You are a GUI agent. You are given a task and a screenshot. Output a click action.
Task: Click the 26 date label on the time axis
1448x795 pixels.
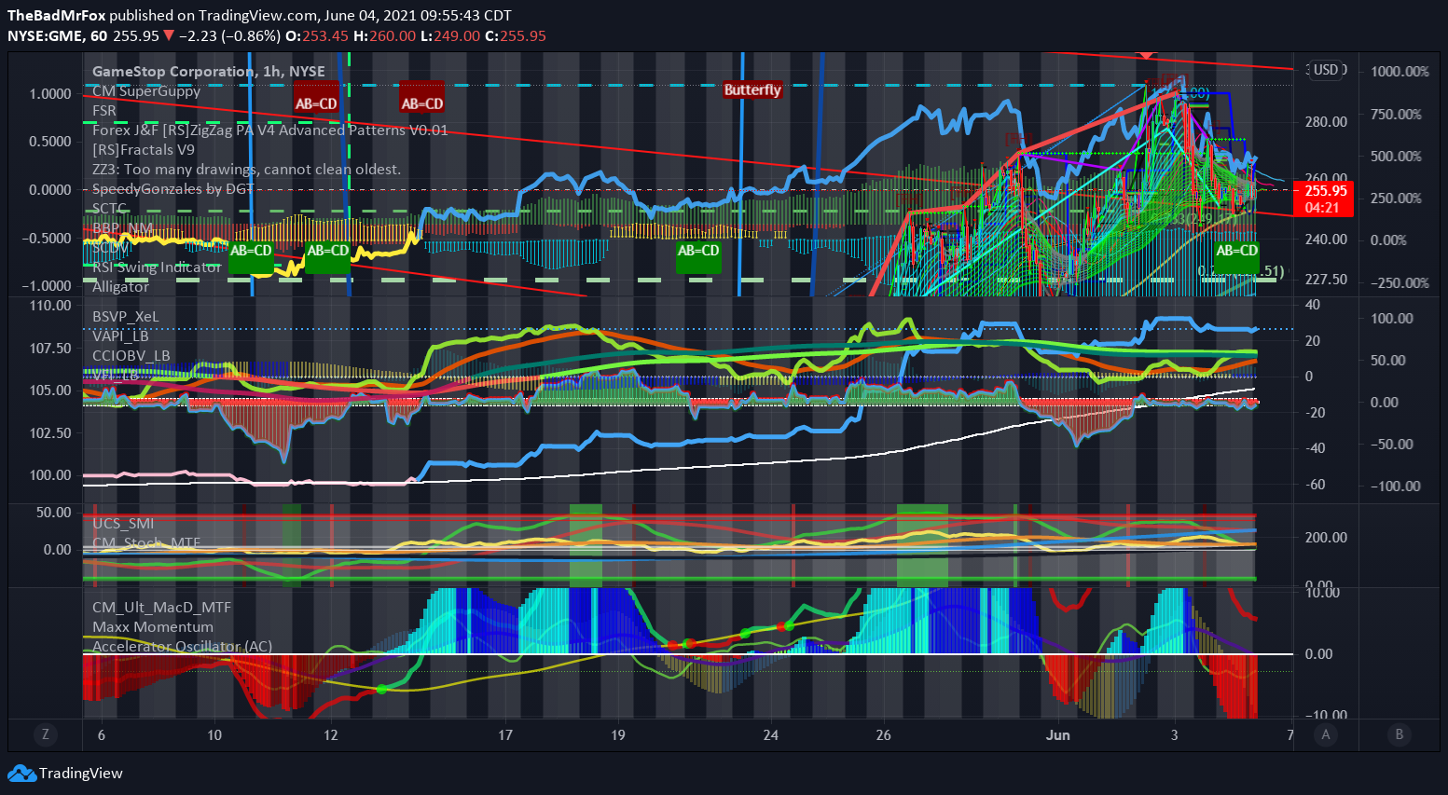coord(884,735)
